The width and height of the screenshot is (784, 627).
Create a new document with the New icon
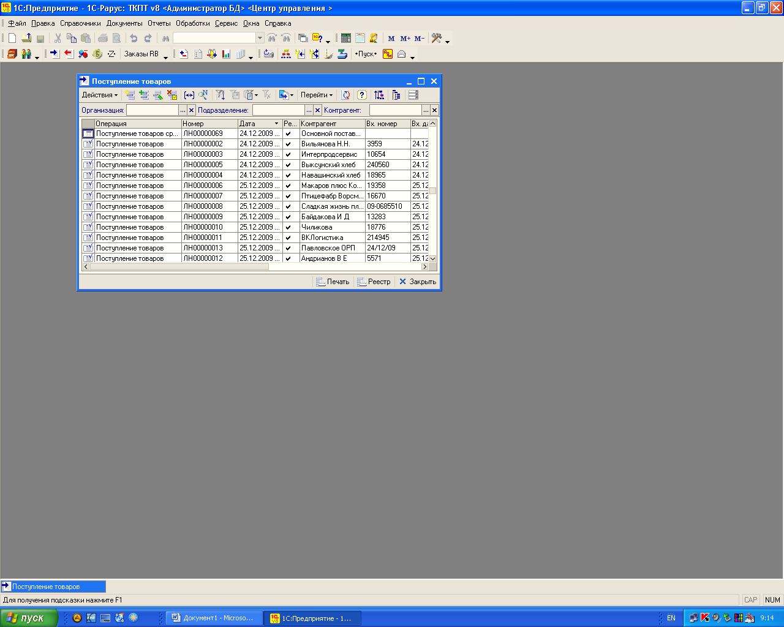(x=12, y=38)
